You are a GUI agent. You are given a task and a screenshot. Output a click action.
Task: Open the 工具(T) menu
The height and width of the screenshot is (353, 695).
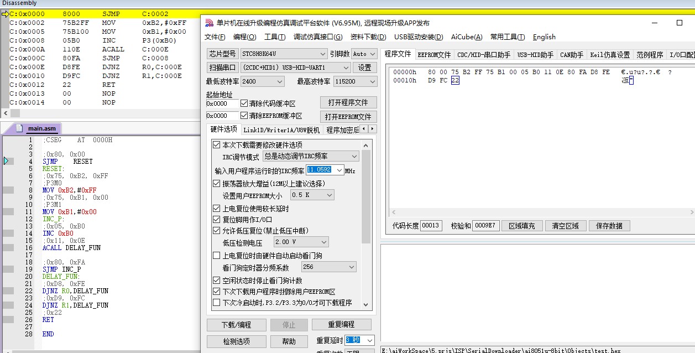(275, 37)
